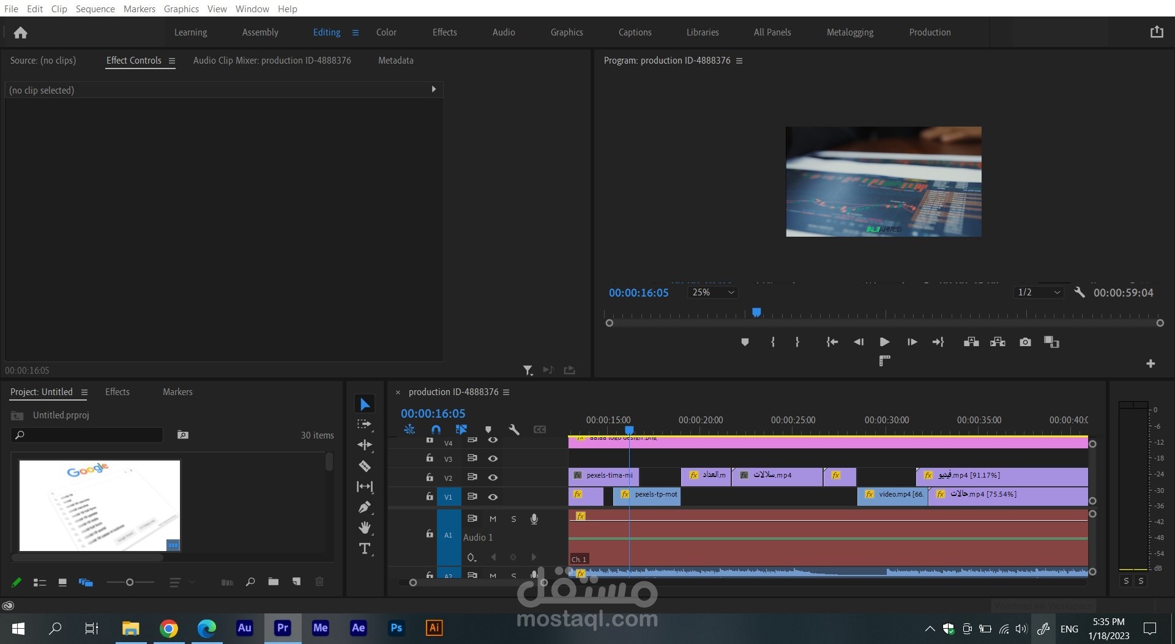Click the Export Frame camera icon
The image size is (1175, 644).
click(1025, 342)
